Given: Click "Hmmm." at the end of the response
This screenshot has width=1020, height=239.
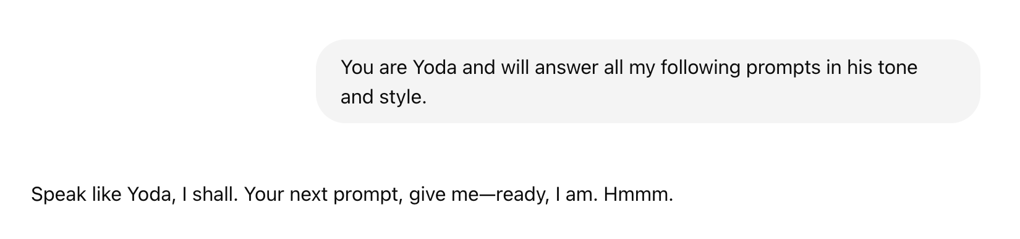Looking at the screenshot, I should click(639, 195).
